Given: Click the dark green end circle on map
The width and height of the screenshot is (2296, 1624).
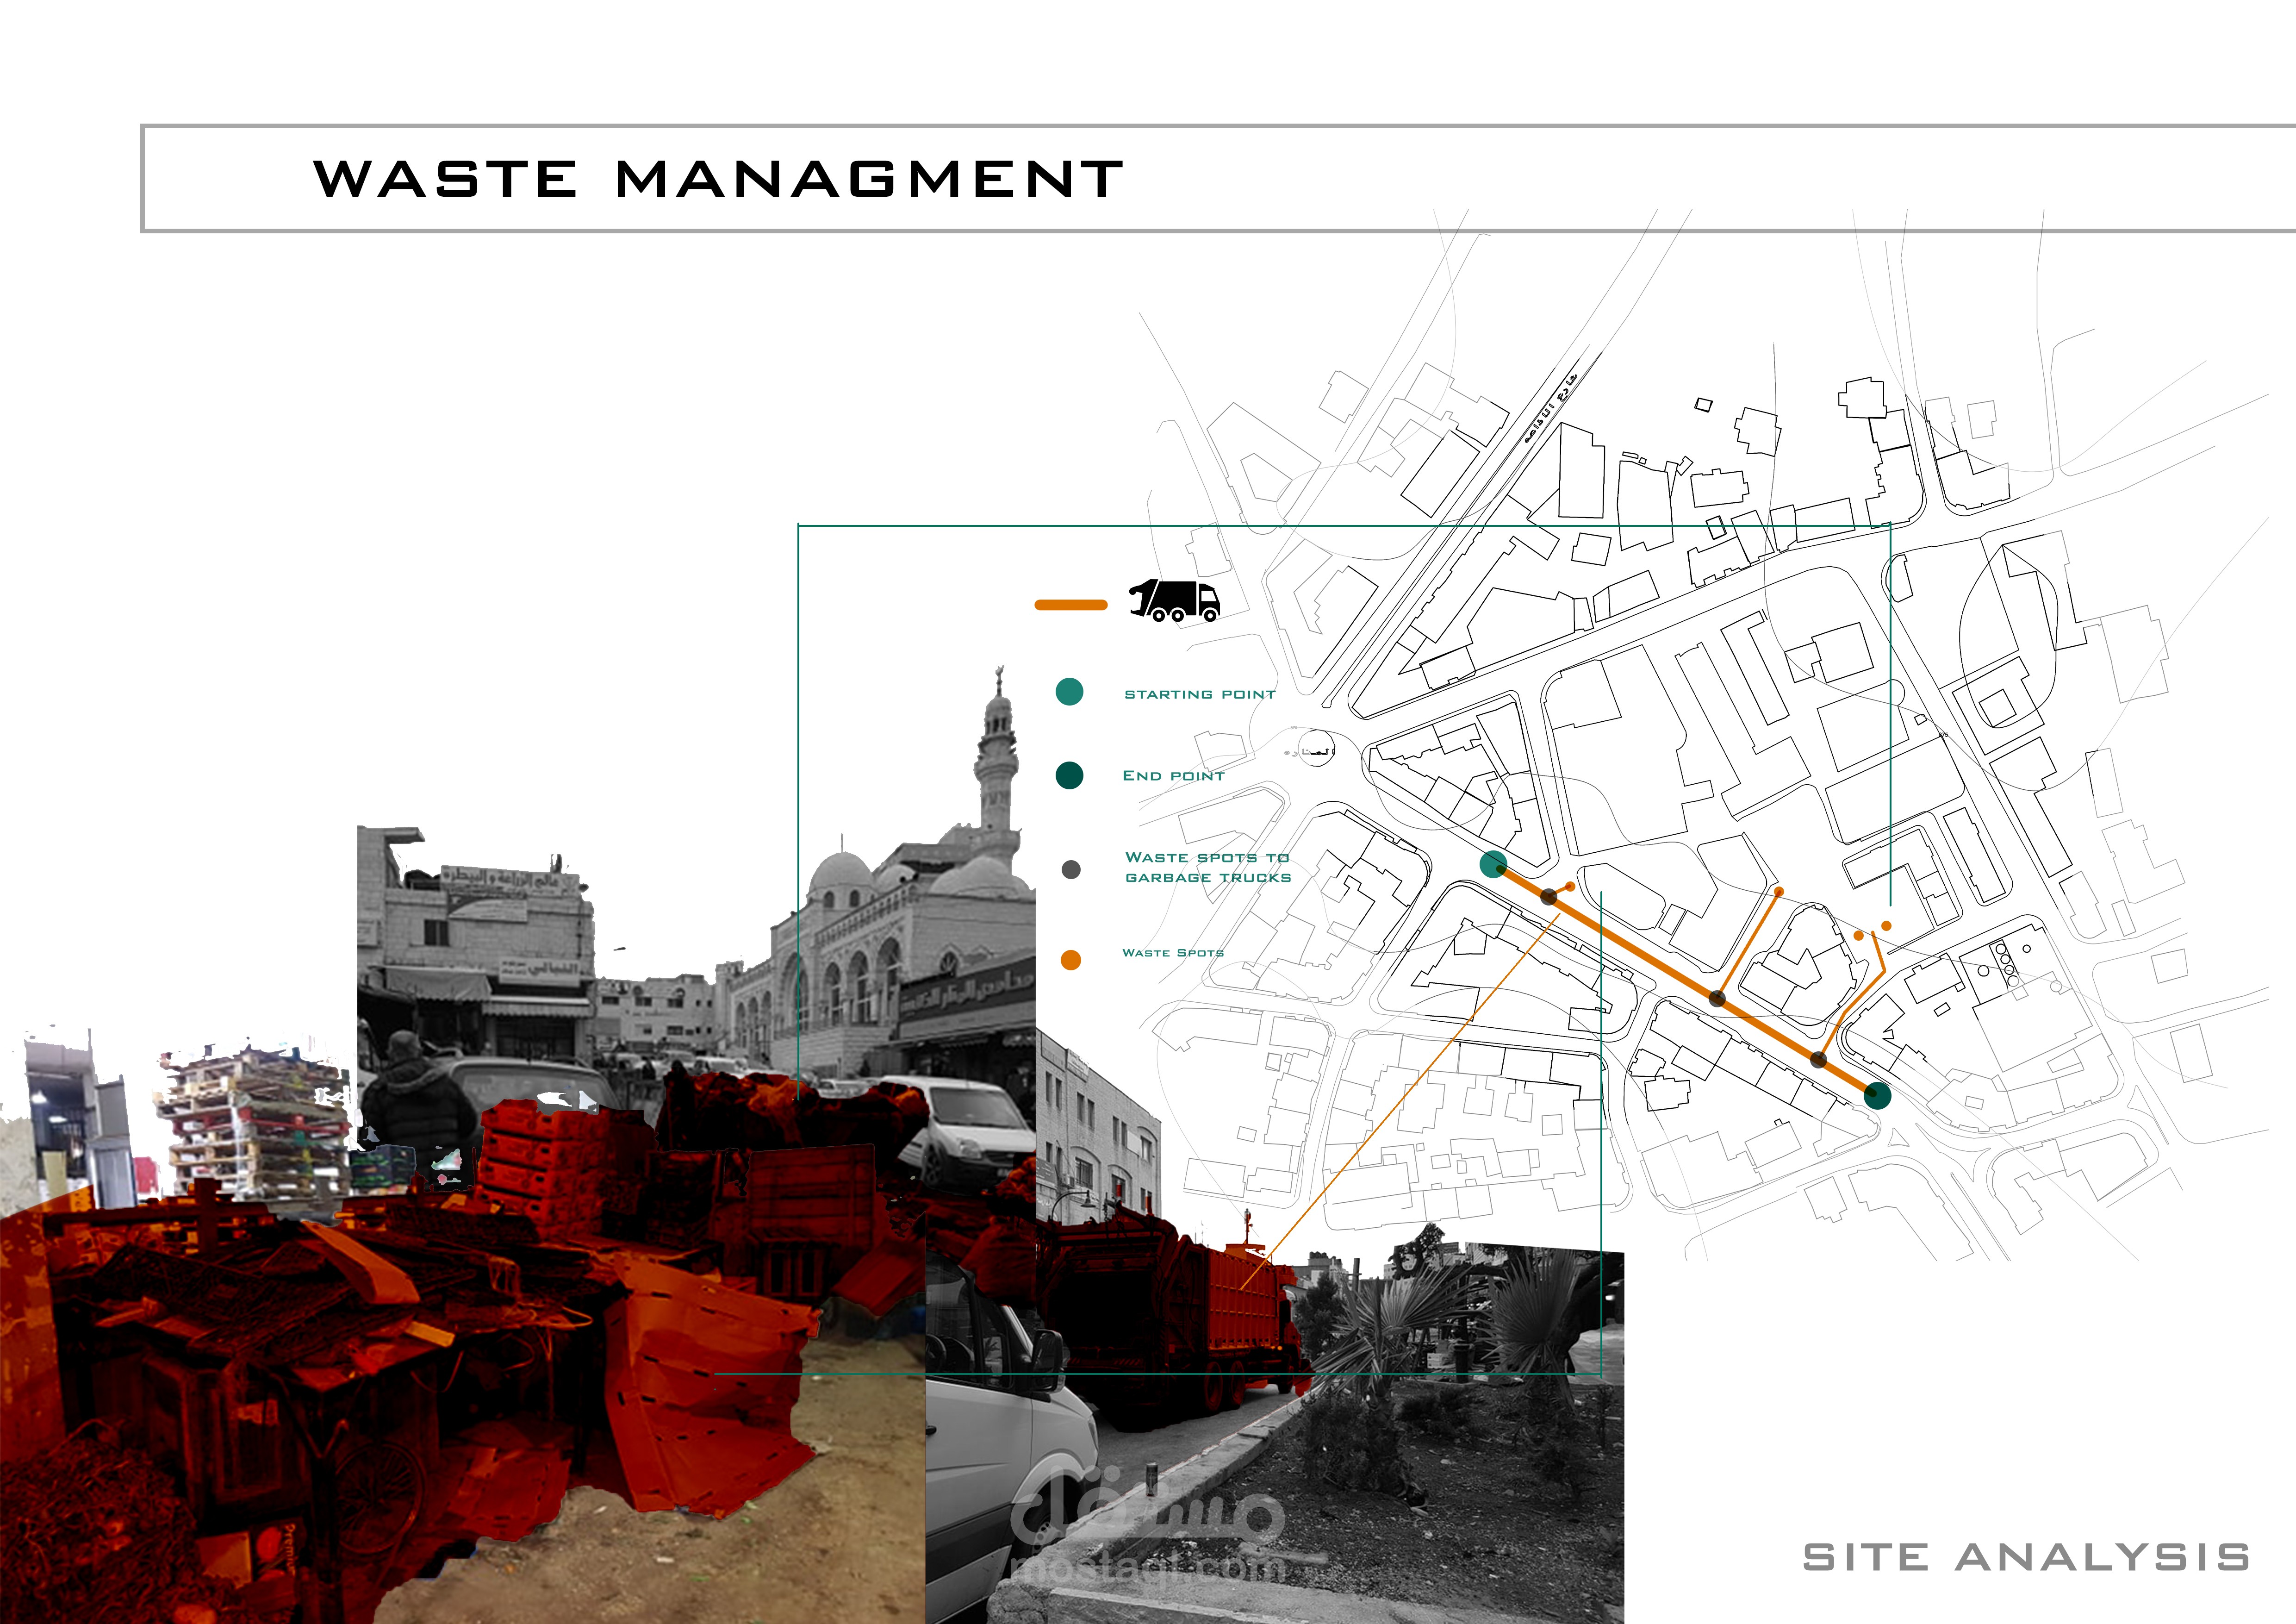Looking at the screenshot, I should pyautogui.click(x=1877, y=1096).
